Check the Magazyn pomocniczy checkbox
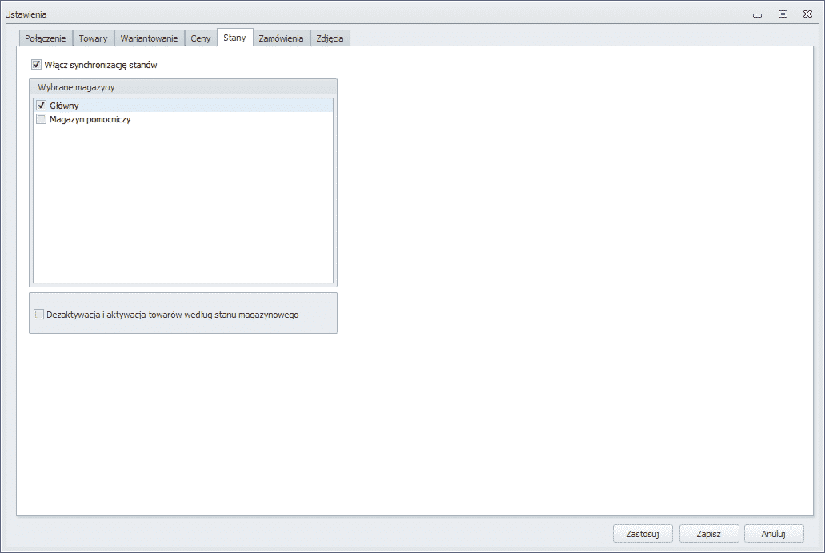 point(41,119)
